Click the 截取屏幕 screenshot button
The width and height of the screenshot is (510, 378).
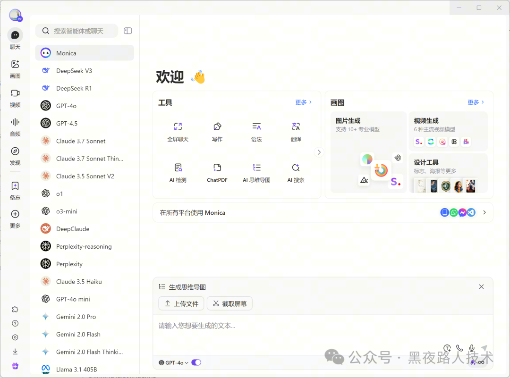pyautogui.click(x=229, y=303)
